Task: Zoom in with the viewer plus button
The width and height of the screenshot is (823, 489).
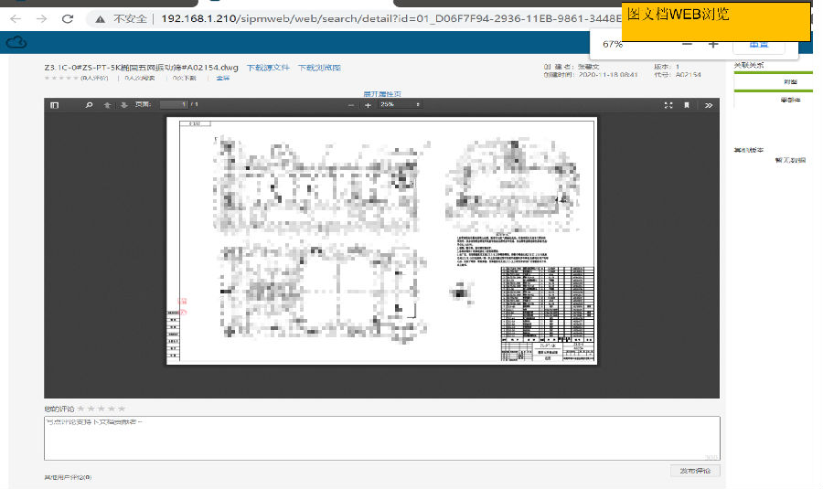Action: tap(369, 105)
